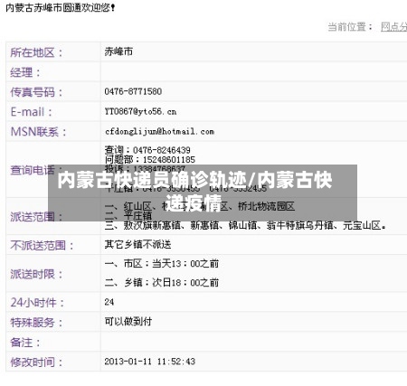Click the 24小时件 label
This screenshot has width=407, height=386.
37,302
